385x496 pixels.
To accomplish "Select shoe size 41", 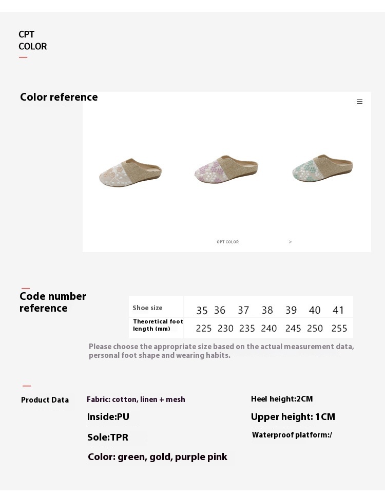I will click(x=338, y=310).
